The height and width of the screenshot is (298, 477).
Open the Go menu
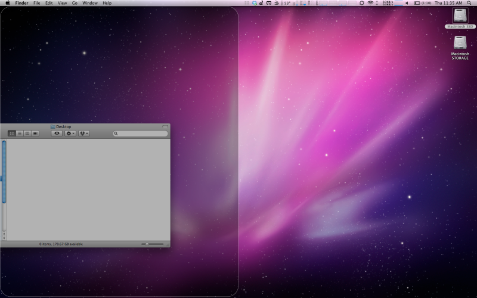75,3
